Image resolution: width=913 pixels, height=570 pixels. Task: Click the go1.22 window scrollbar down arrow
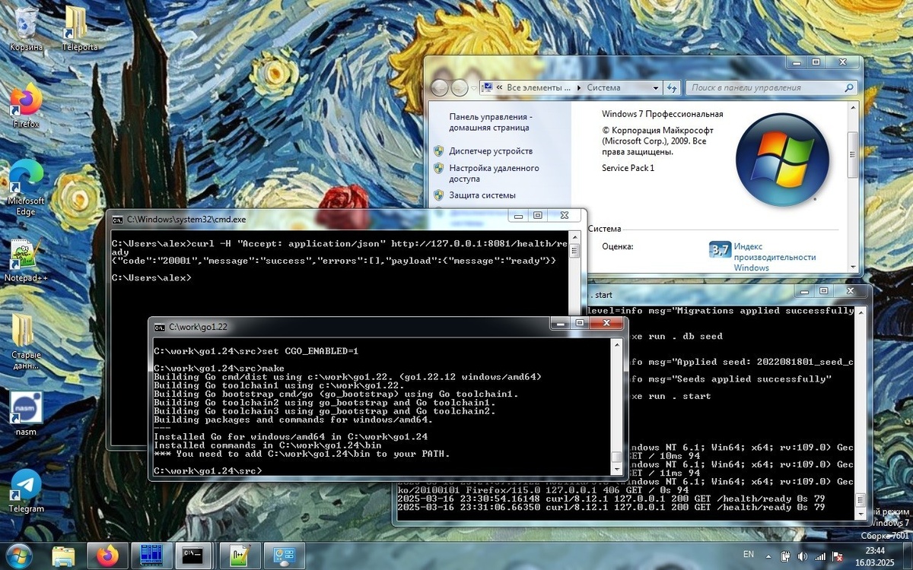[617, 471]
